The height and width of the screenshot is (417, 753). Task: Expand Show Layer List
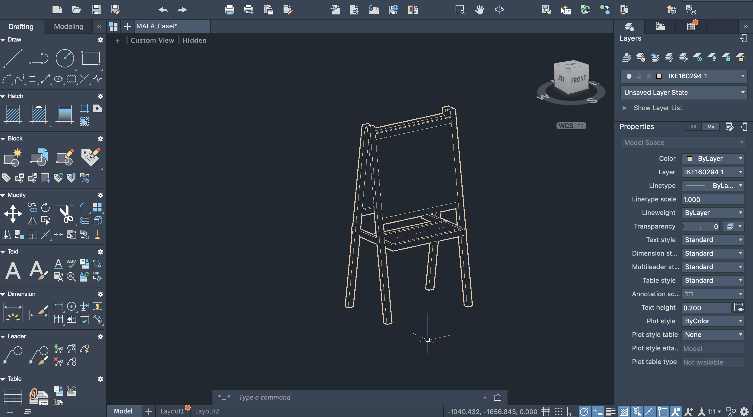(x=625, y=108)
